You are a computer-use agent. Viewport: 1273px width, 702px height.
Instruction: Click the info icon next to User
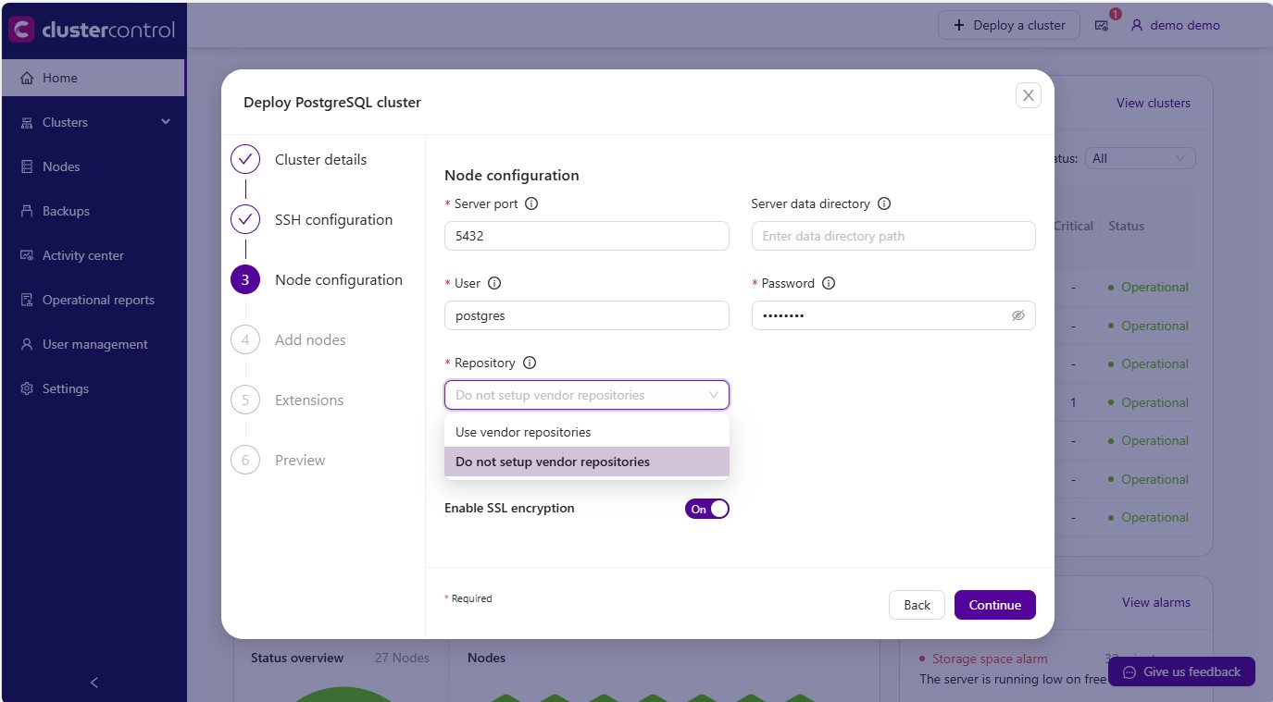(494, 283)
